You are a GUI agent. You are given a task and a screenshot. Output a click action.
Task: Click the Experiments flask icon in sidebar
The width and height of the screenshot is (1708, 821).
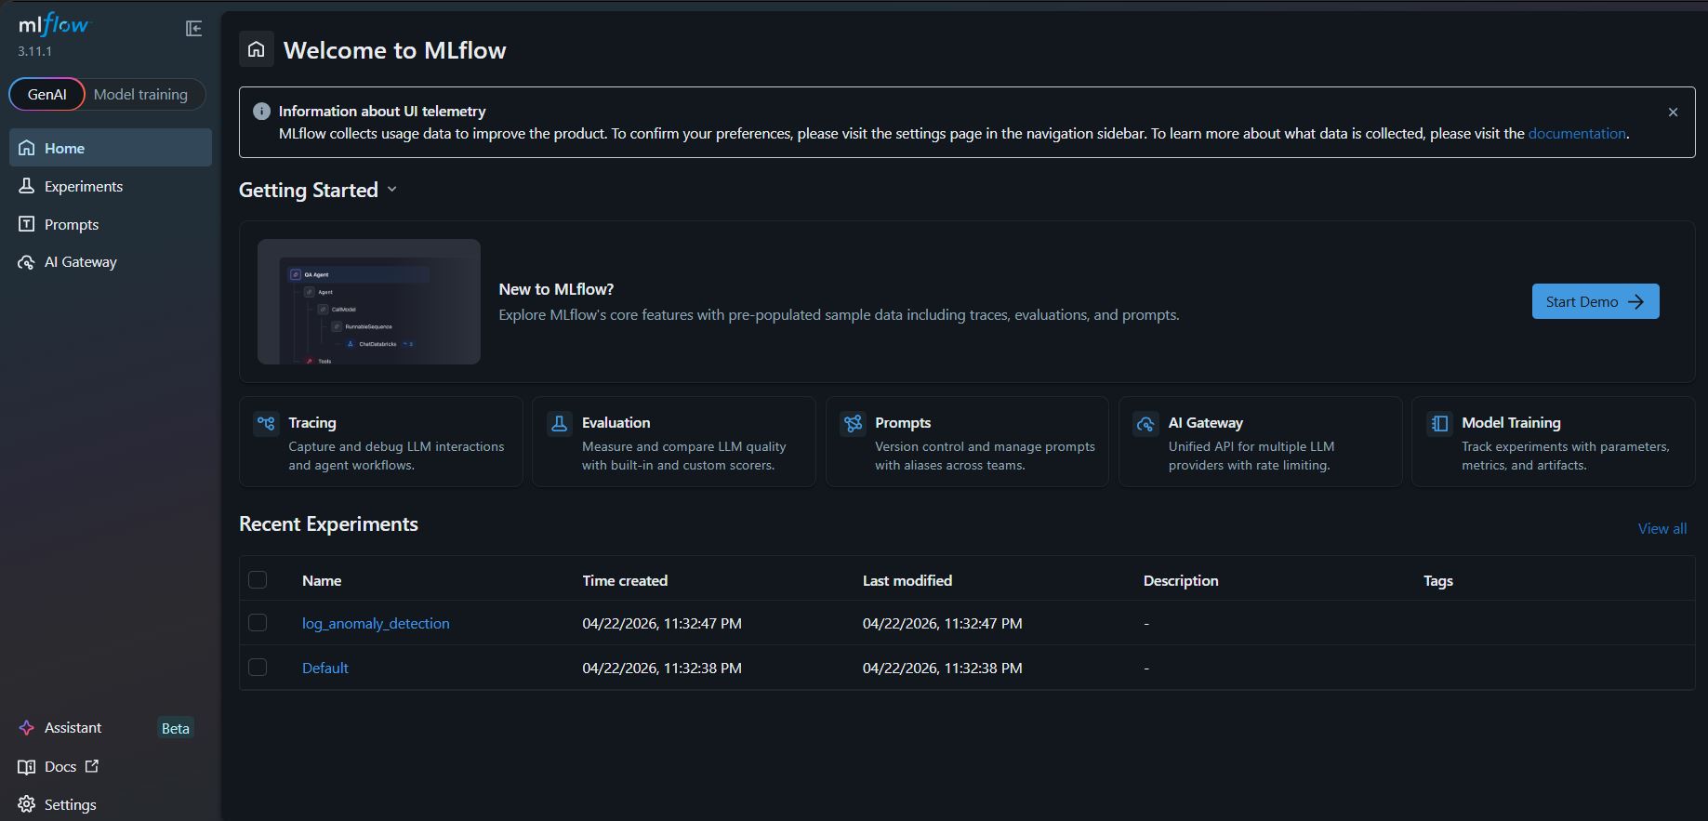27,186
